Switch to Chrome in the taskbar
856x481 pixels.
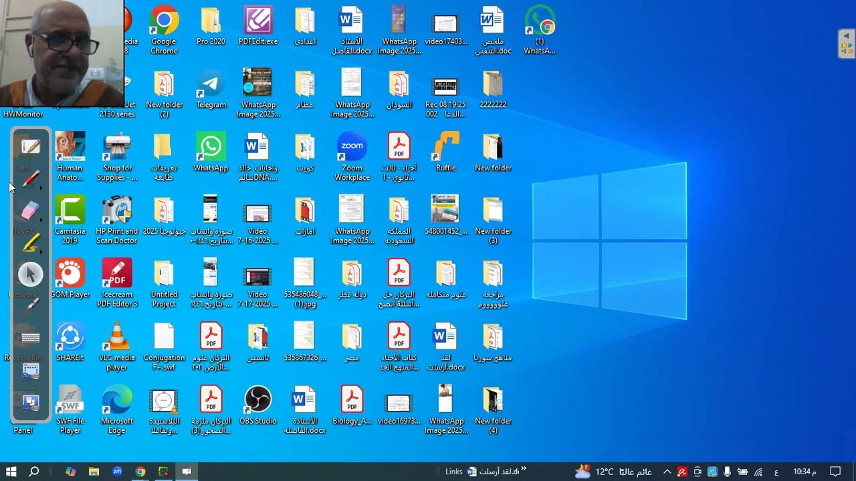click(x=140, y=472)
